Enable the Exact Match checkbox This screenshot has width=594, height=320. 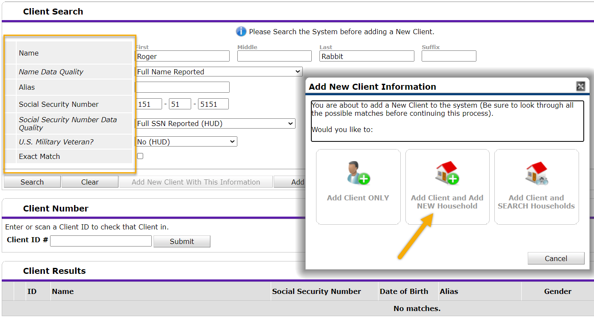pyautogui.click(x=140, y=156)
